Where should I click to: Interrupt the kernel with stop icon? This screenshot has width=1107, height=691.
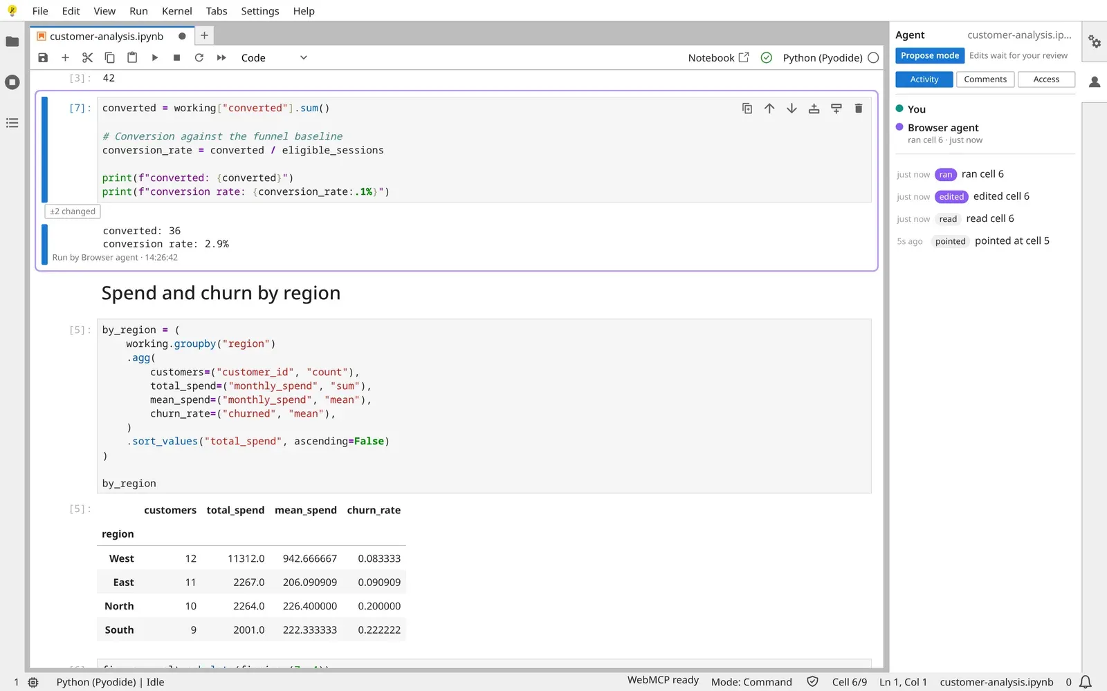tap(177, 58)
